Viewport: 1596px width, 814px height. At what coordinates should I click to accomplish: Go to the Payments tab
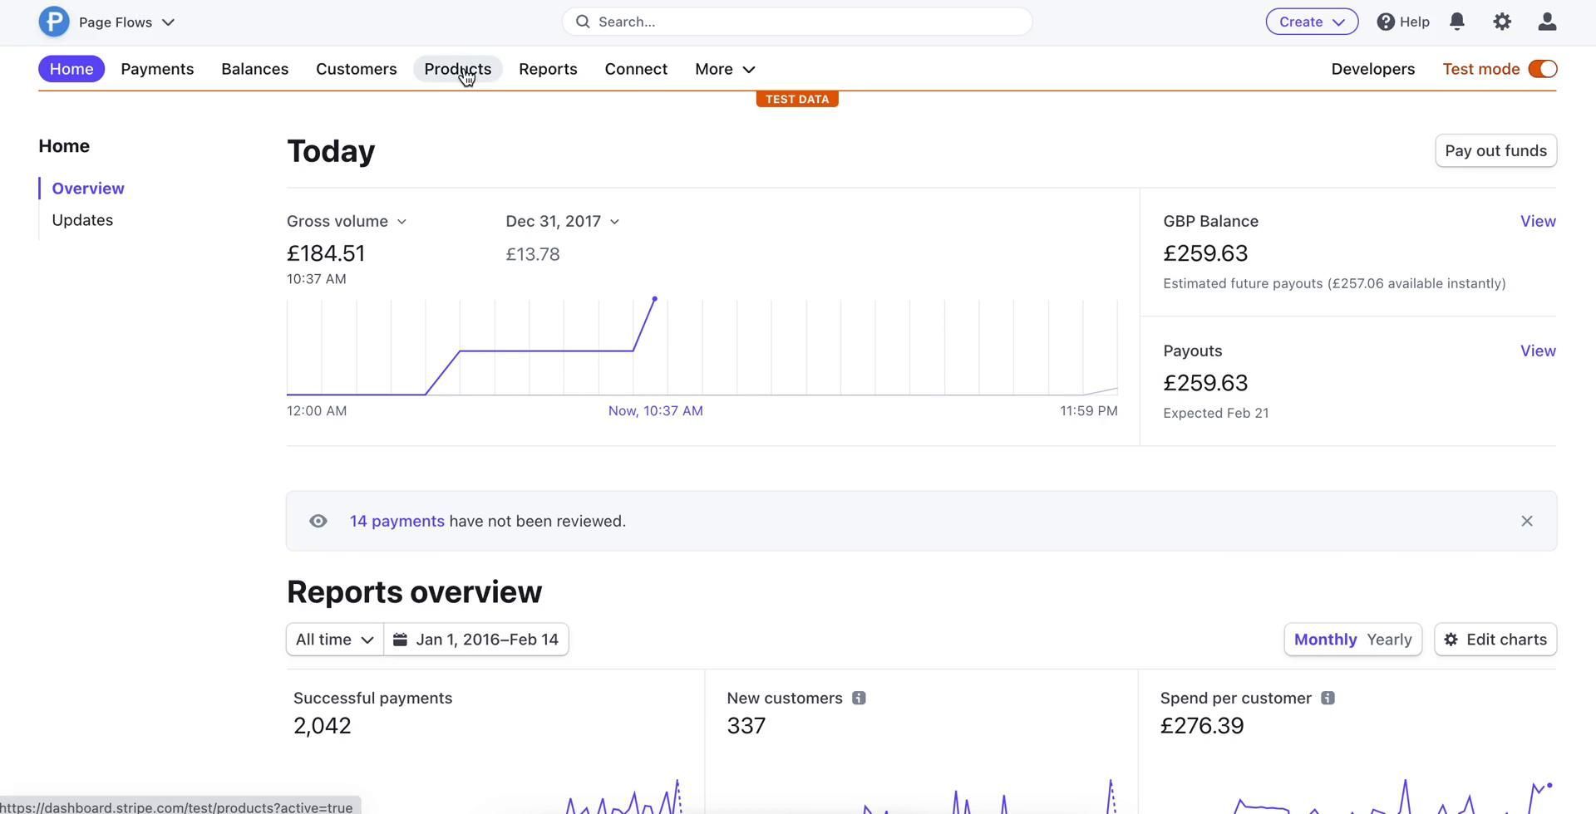pyautogui.click(x=157, y=69)
